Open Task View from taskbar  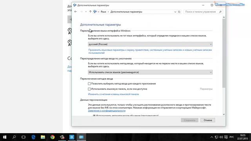tap(24, 137)
